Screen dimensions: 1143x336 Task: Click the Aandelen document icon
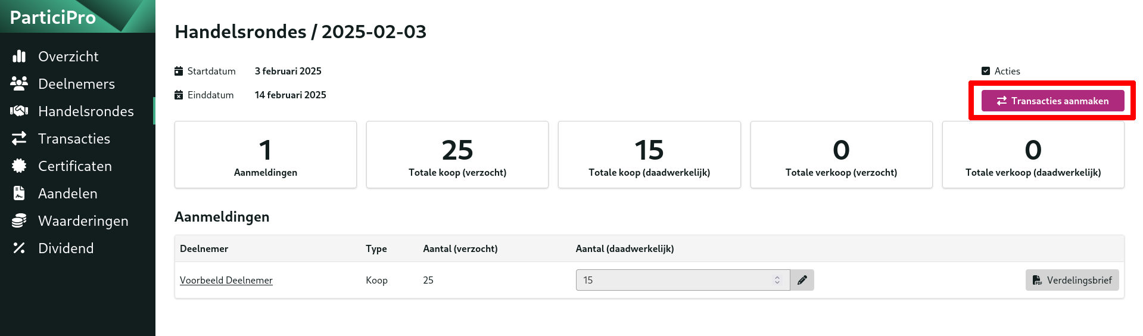click(x=19, y=193)
